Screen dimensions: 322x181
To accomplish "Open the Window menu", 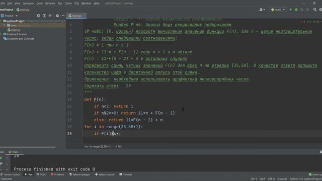I will [x=86, y=4].
